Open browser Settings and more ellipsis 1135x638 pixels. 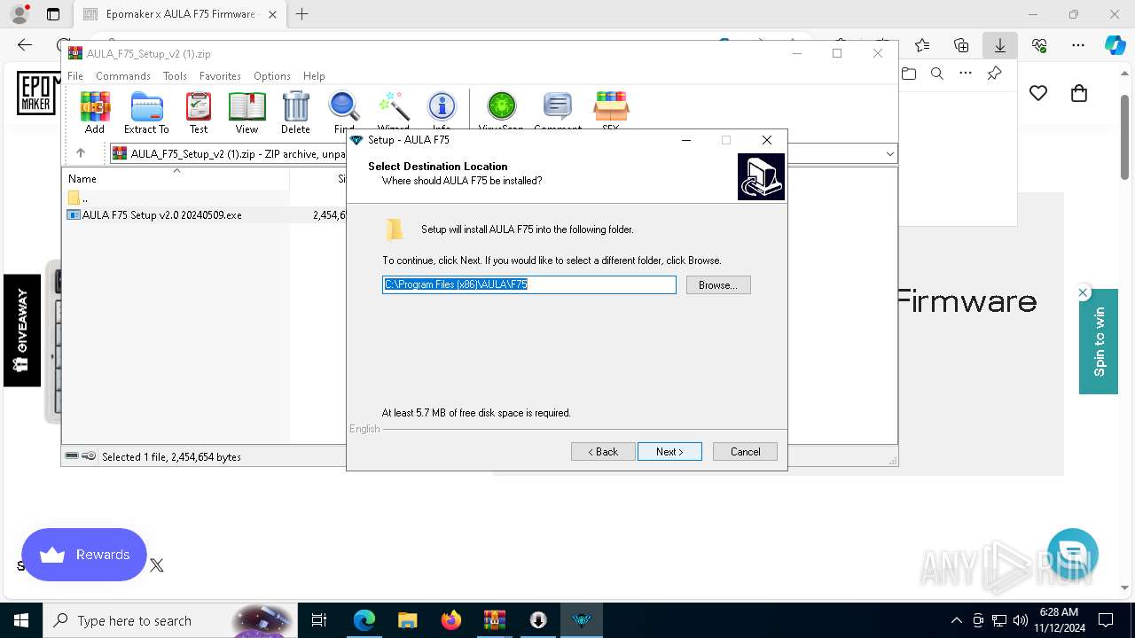click(1078, 45)
